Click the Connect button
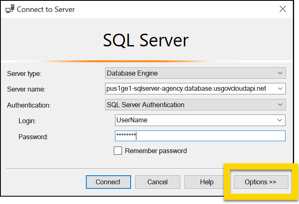 click(x=108, y=182)
